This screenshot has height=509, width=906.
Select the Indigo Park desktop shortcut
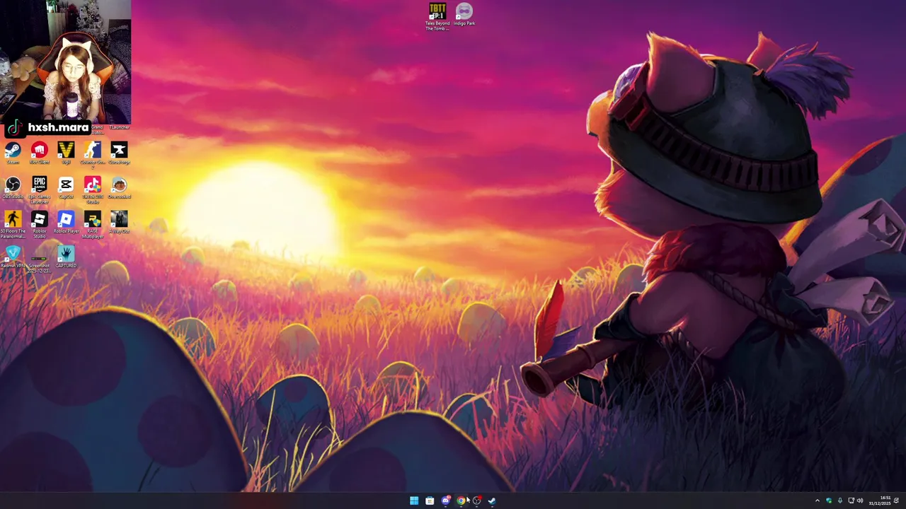click(464, 14)
